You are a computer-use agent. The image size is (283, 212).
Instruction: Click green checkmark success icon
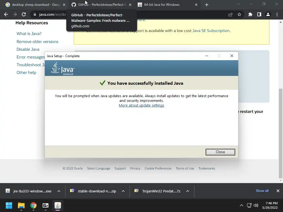pyautogui.click(x=102, y=83)
